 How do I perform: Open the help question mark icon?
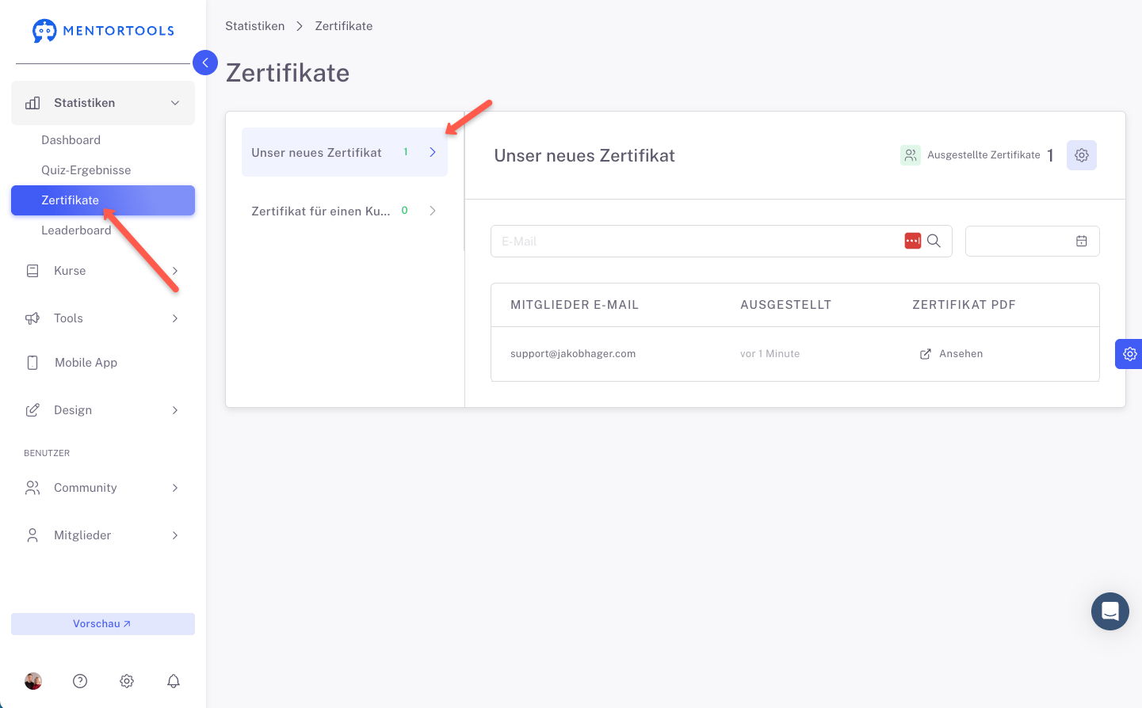80,681
